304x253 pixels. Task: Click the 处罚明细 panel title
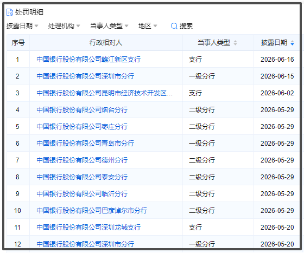click(29, 12)
